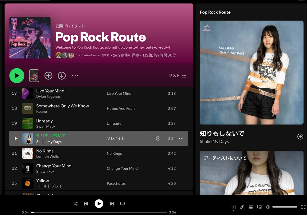
Task: Select track Somewhere Only We Know
Action: click(x=63, y=106)
